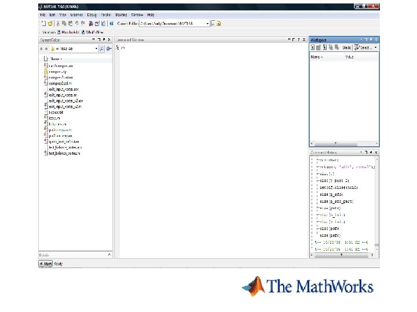
Task: Click in the Command Window prompt area
Action: [213, 151]
